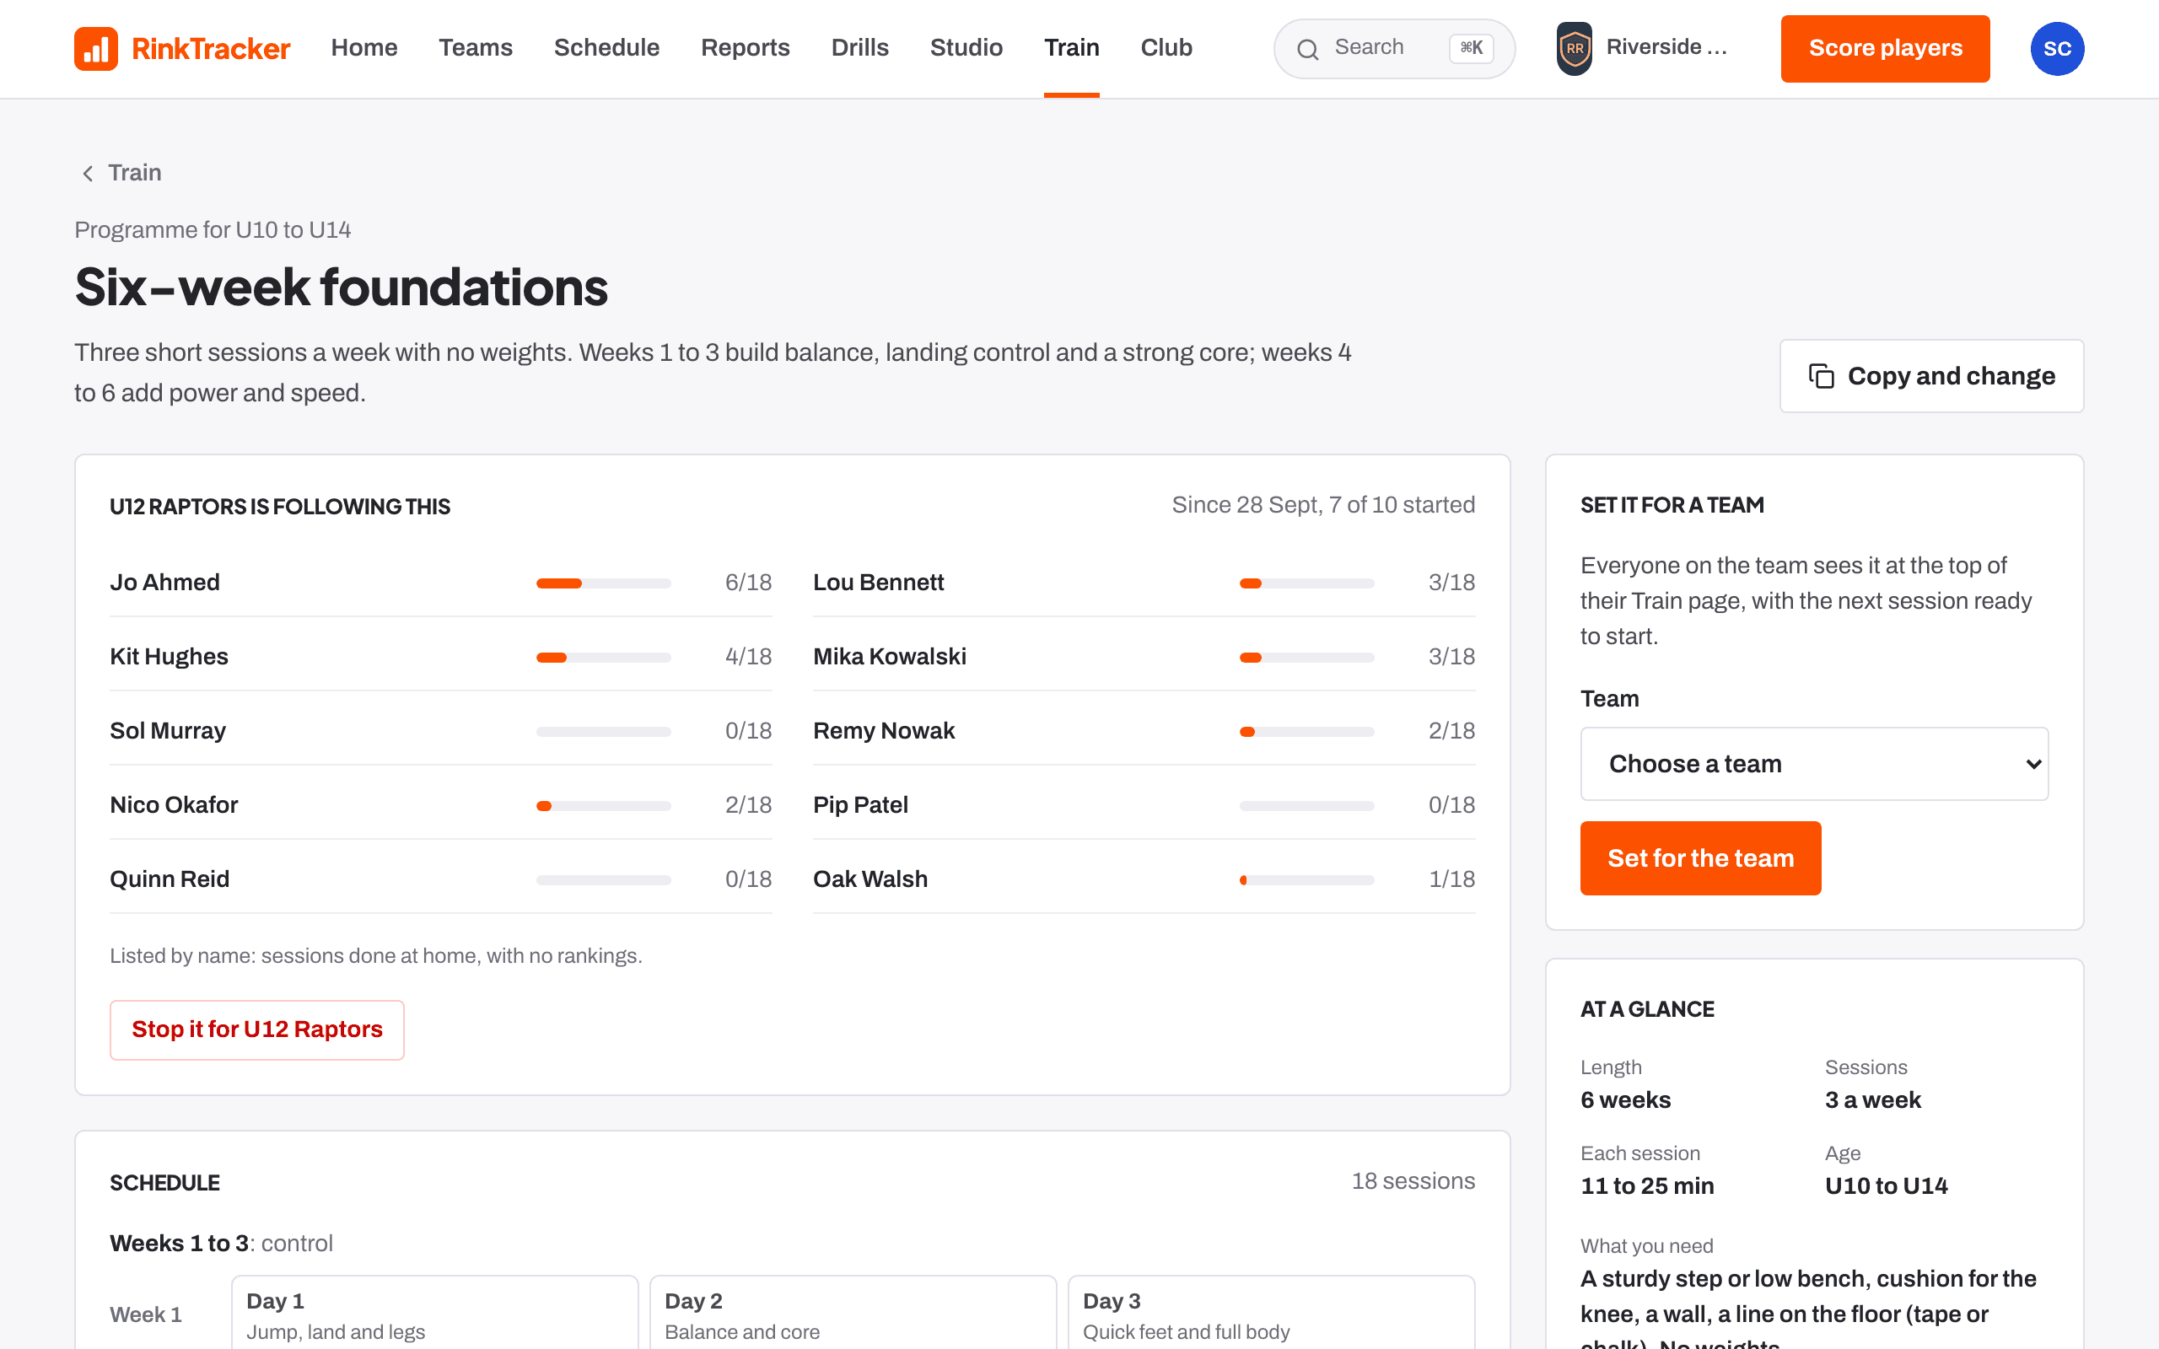Open the Day 1 Jump, land and legs card
Screen dimensions: 2159x1349
pyautogui.click(x=434, y=1313)
